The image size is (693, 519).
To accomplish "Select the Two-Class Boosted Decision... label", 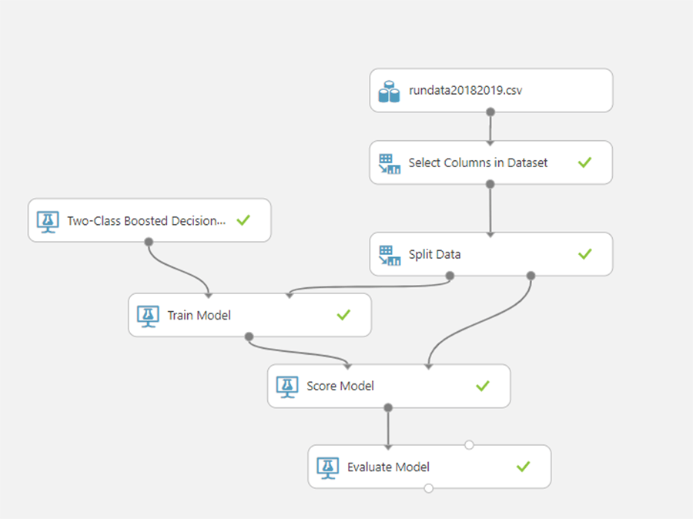I will 146,220.
